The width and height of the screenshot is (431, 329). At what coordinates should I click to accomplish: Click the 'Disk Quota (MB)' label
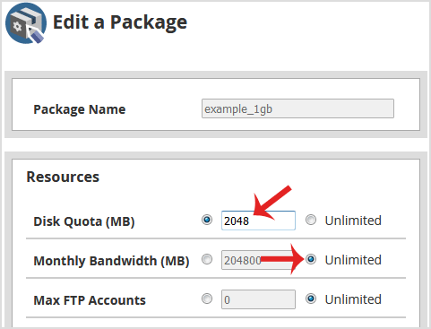point(84,221)
